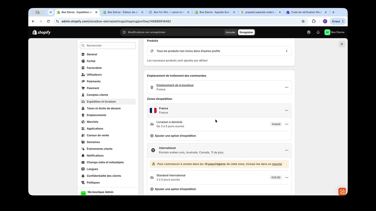This screenshot has width=376, height=211.
Task: Click the Shopify logo in header
Action: [x=41, y=32]
